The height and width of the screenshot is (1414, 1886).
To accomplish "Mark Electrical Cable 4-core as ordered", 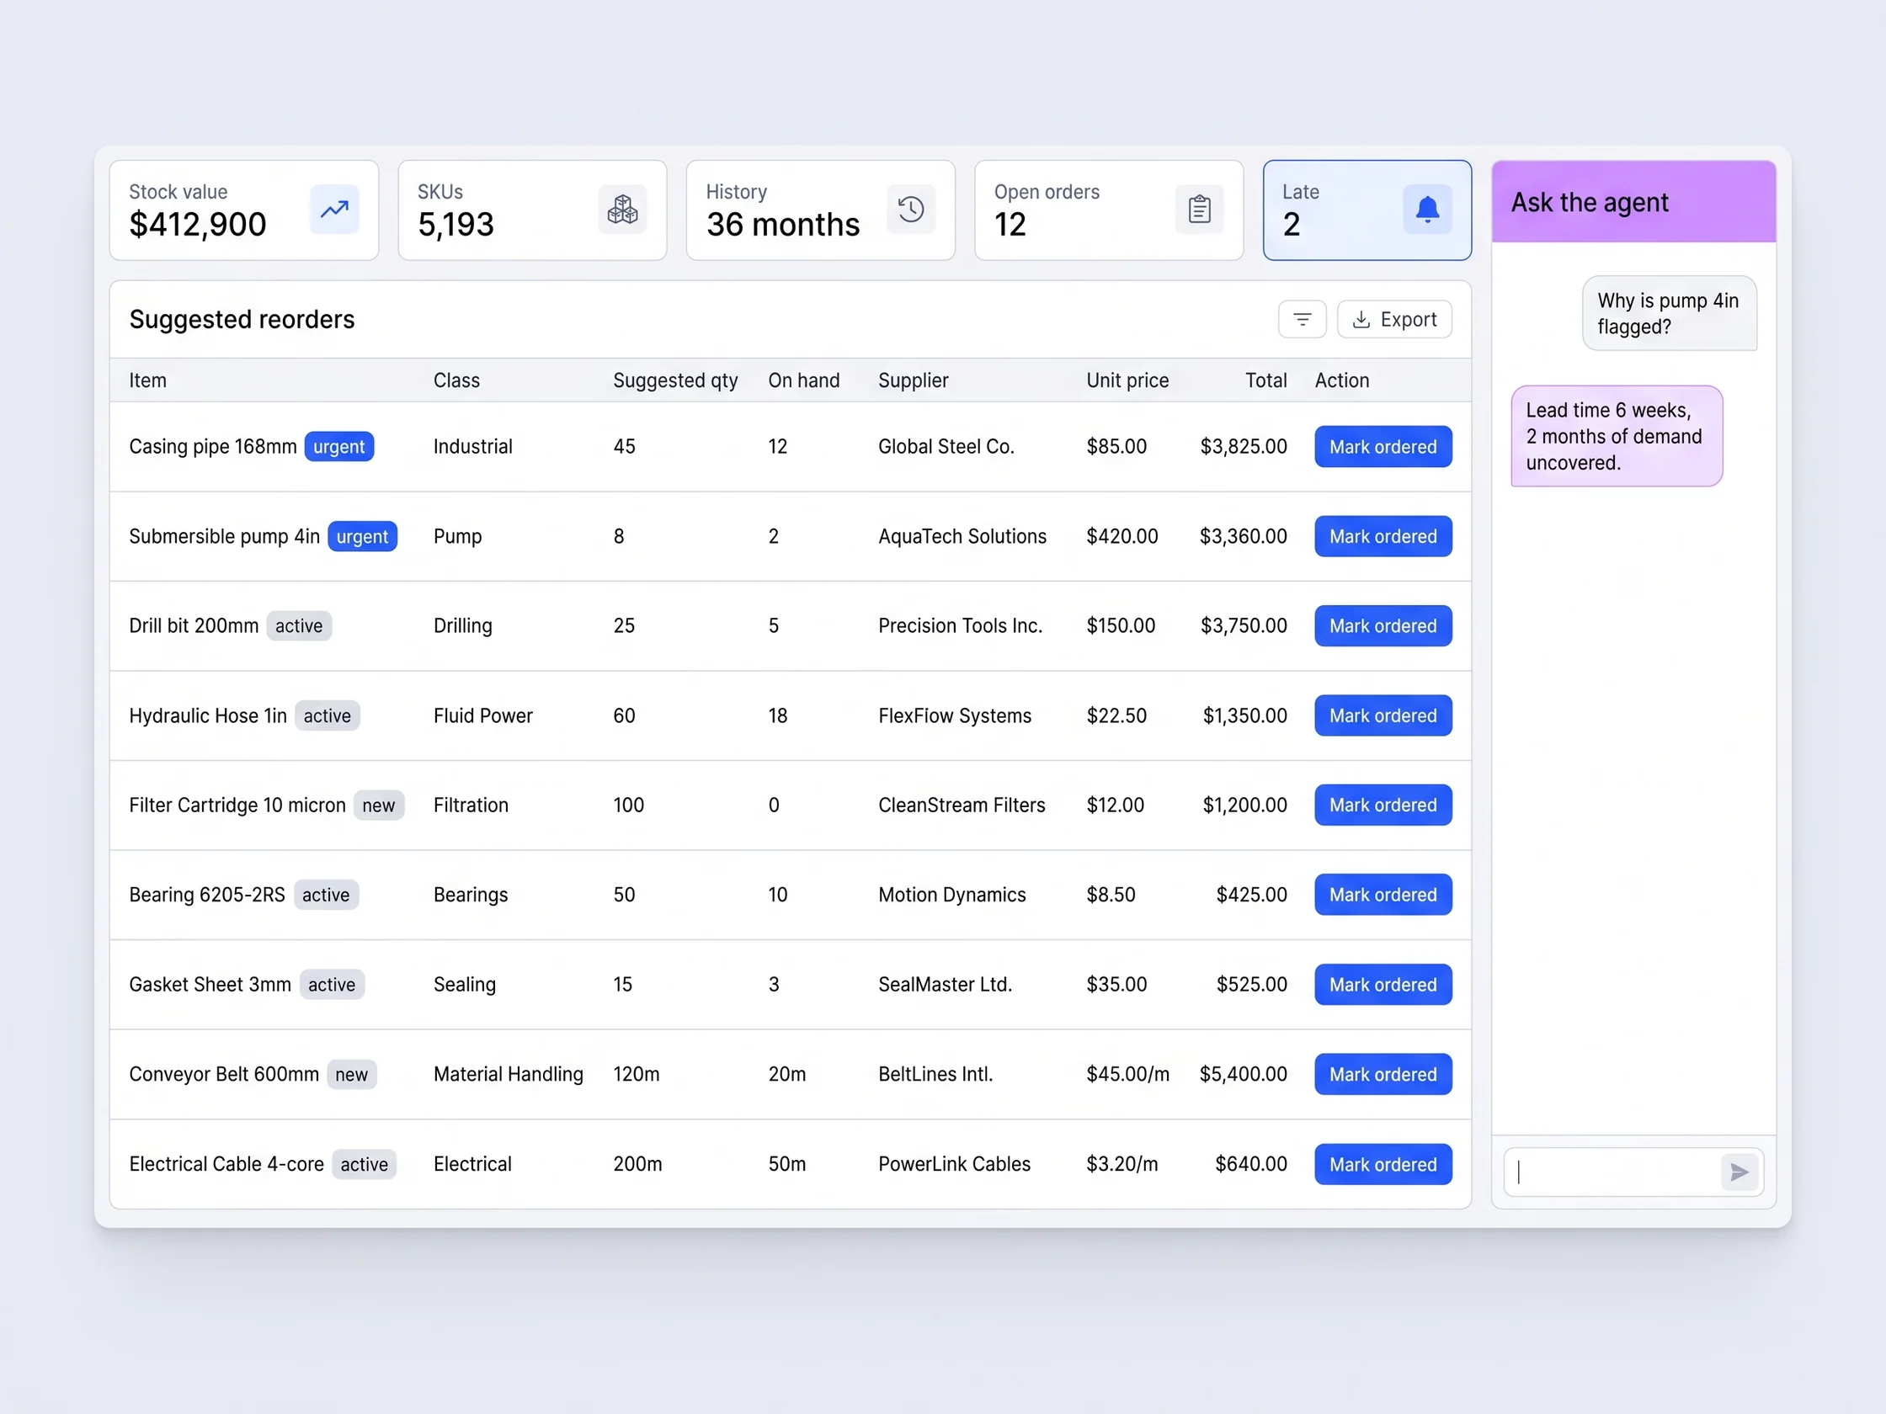I will tap(1383, 1164).
